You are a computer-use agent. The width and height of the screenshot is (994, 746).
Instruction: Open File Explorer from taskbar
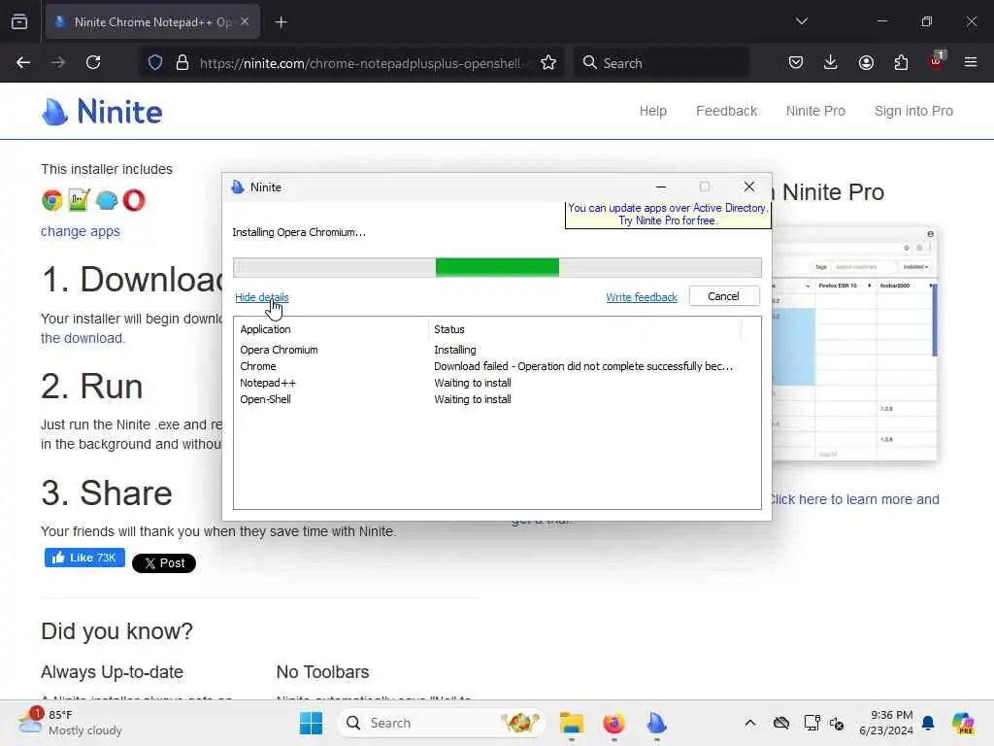click(x=571, y=723)
